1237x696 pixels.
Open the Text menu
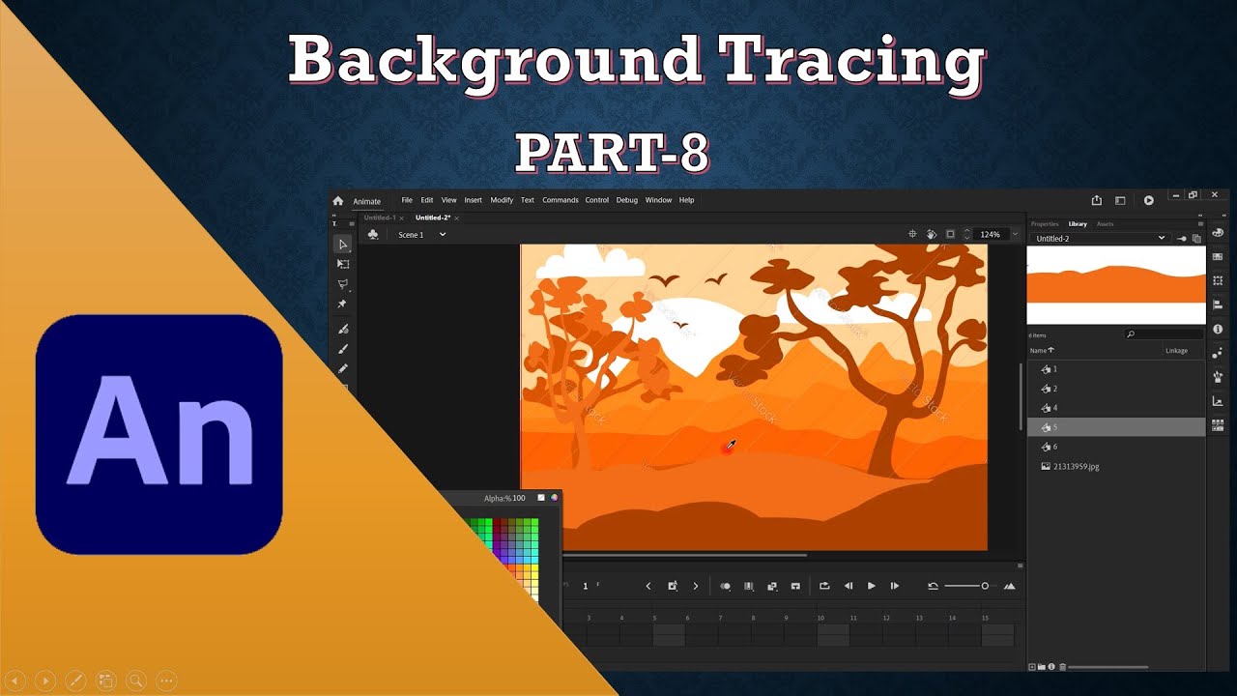[528, 200]
